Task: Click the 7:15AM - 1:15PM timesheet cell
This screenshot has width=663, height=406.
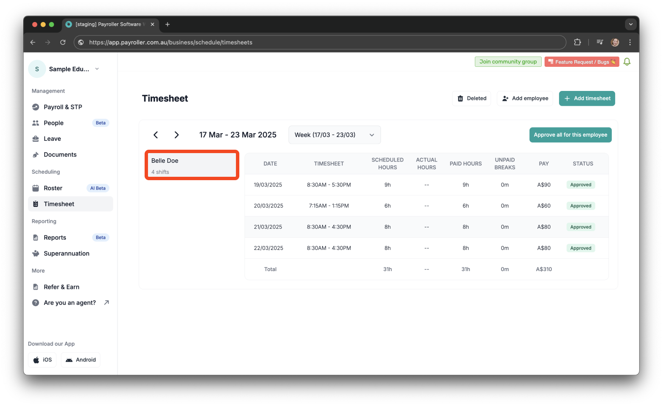Action: click(329, 206)
